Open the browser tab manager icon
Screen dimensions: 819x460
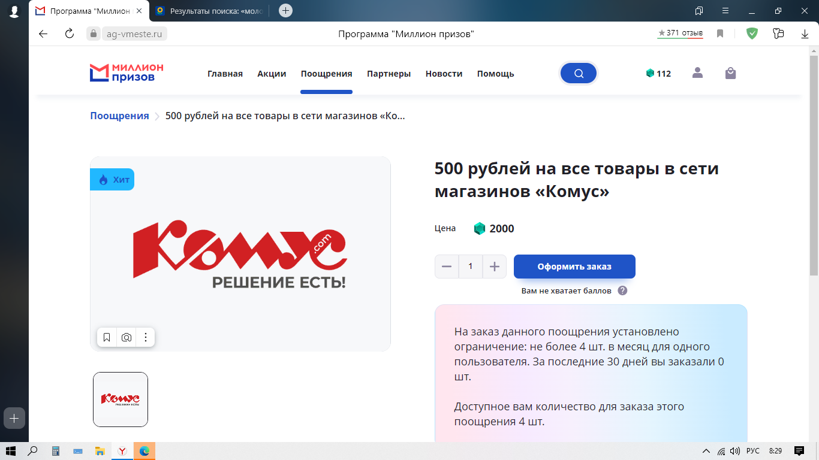point(699,11)
